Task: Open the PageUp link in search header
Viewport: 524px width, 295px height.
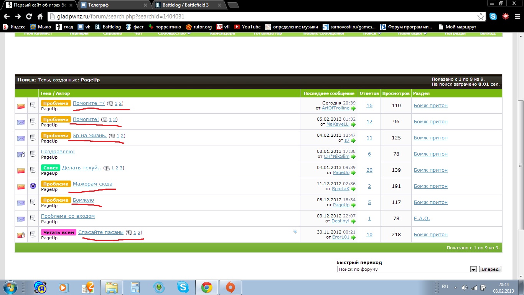Action: 90,80
